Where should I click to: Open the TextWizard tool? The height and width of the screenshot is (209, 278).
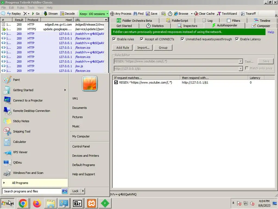click(227, 14)
